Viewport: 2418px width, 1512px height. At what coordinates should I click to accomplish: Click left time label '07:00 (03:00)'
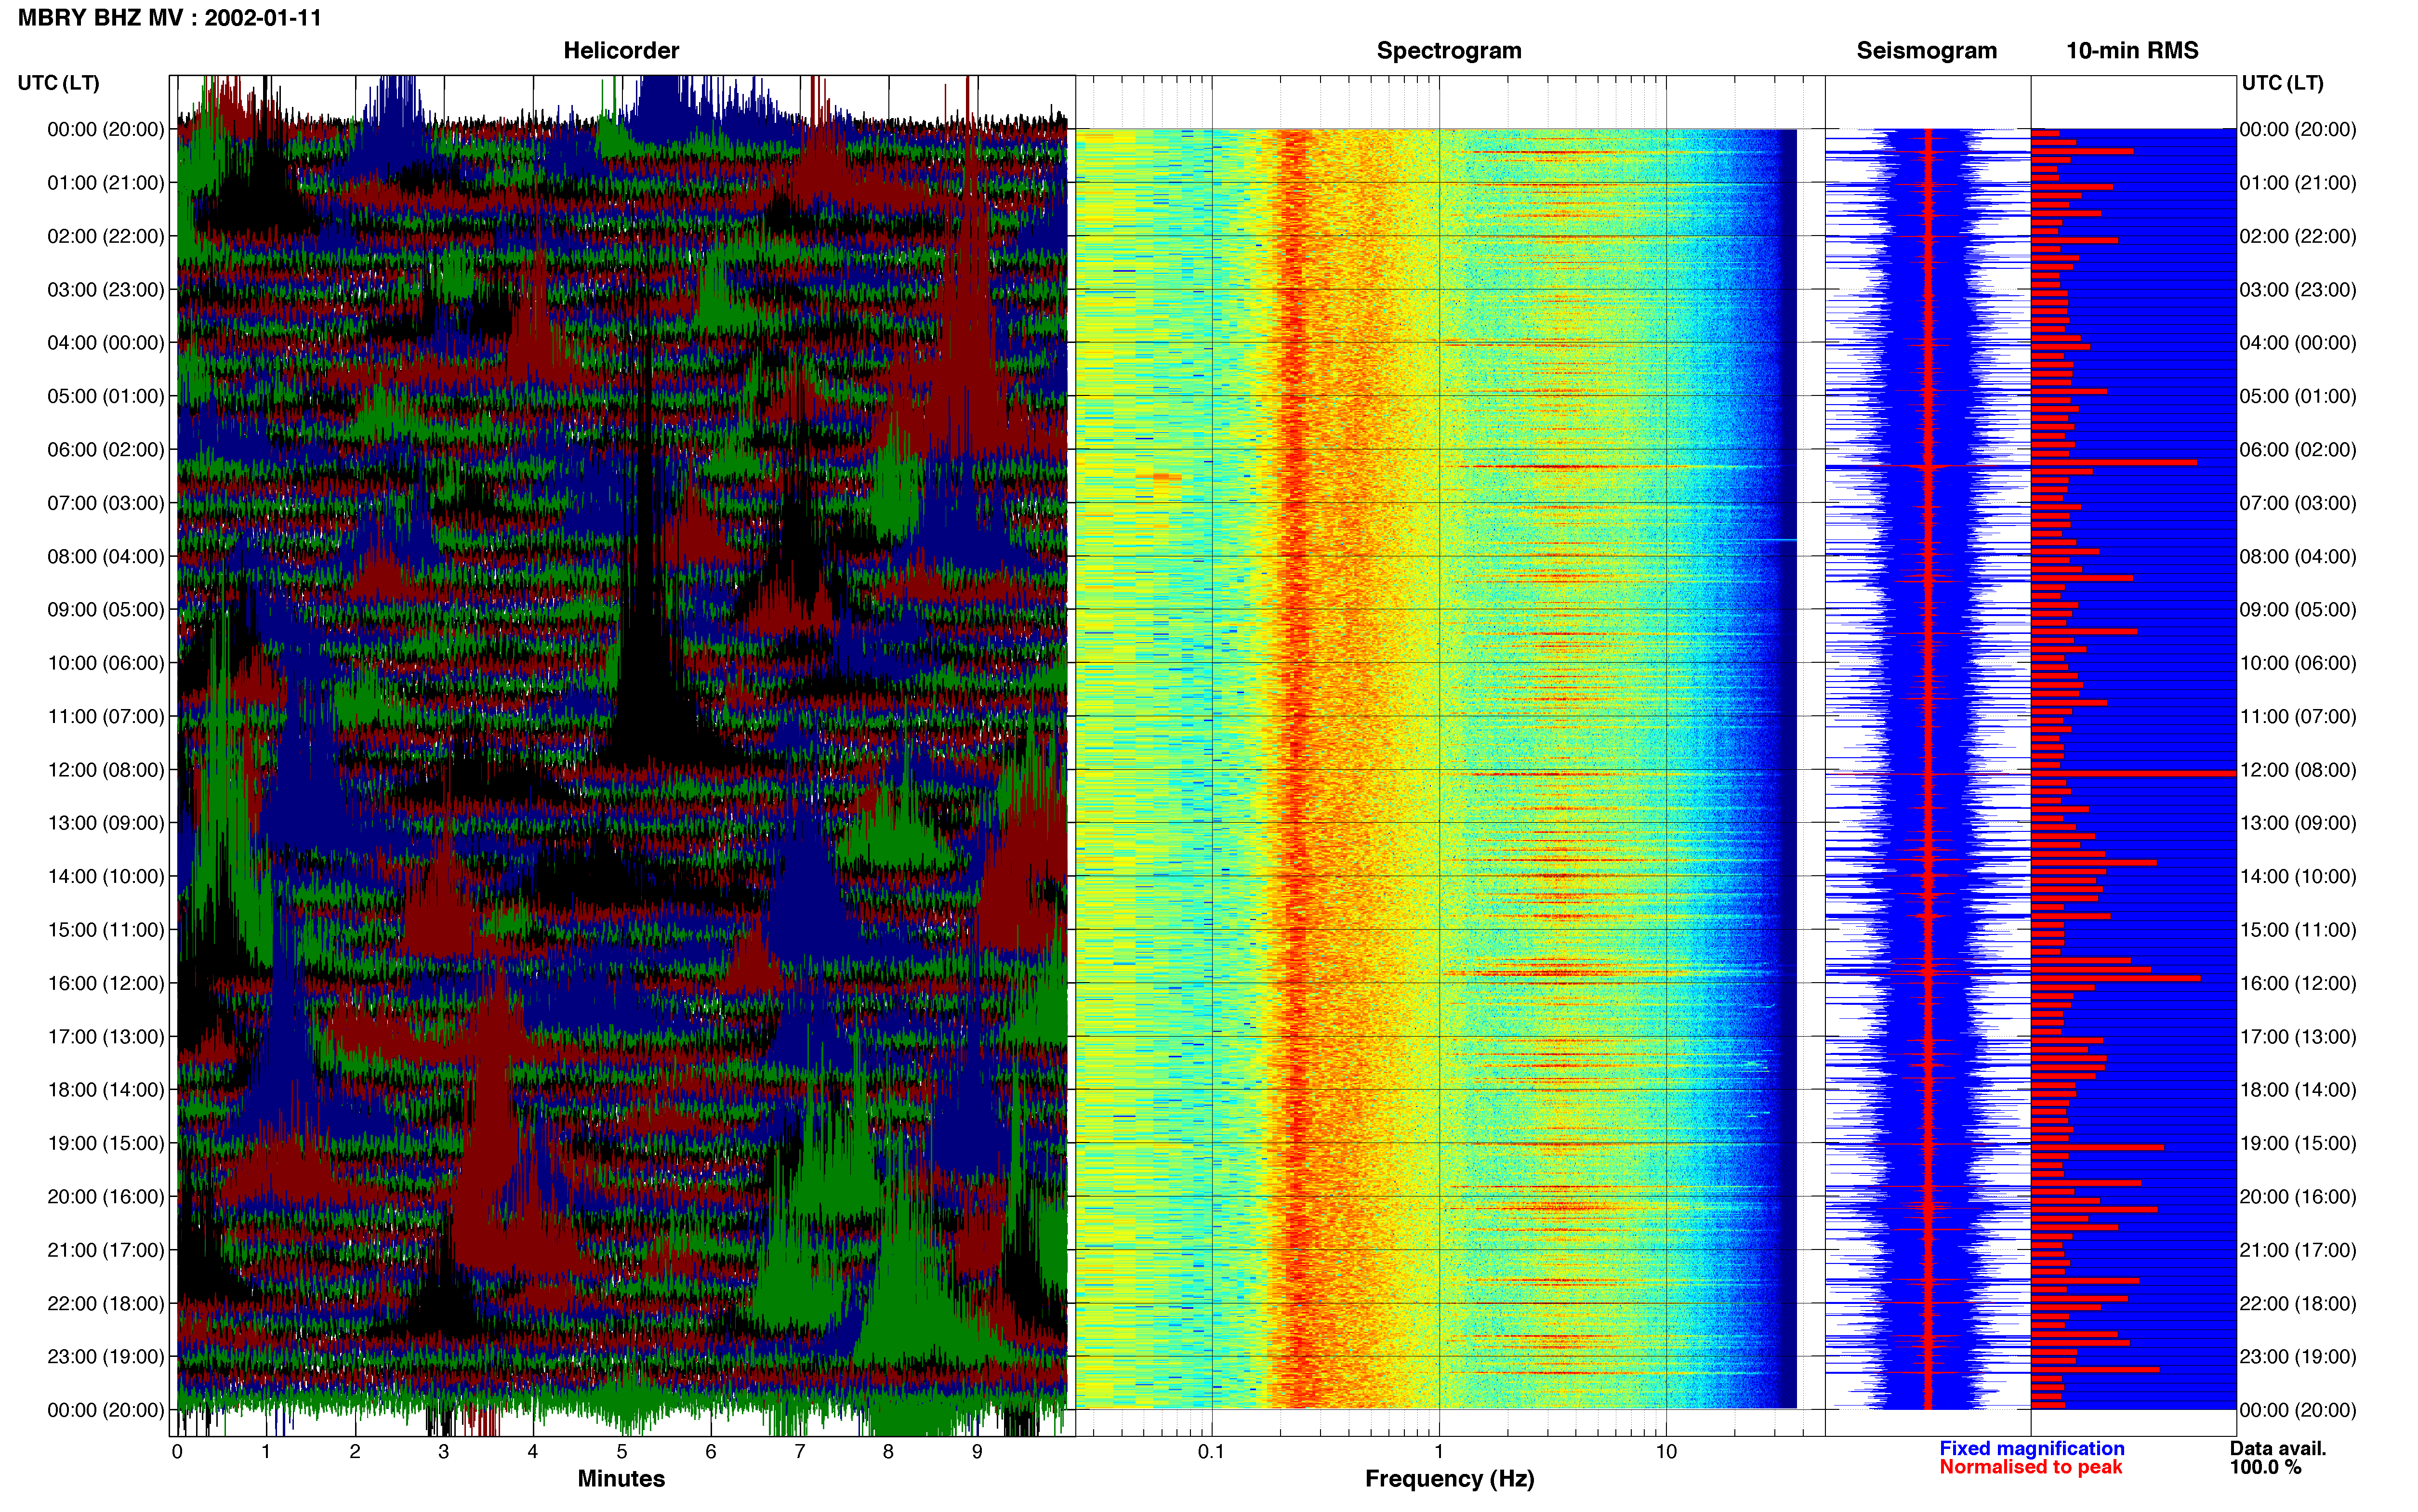[x=106, y=503]
